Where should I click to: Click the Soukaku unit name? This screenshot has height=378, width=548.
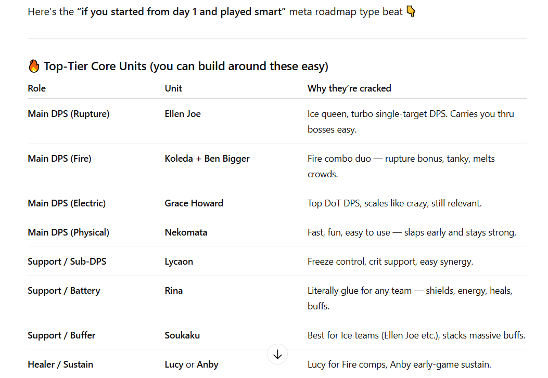(x=182, y=335)
